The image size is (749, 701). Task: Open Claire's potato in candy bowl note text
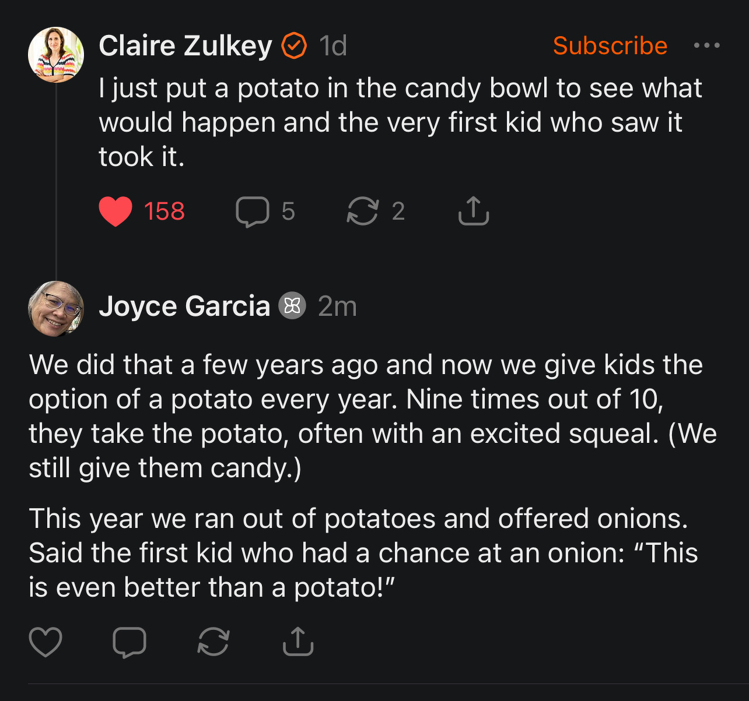click(x=400, y=122)
